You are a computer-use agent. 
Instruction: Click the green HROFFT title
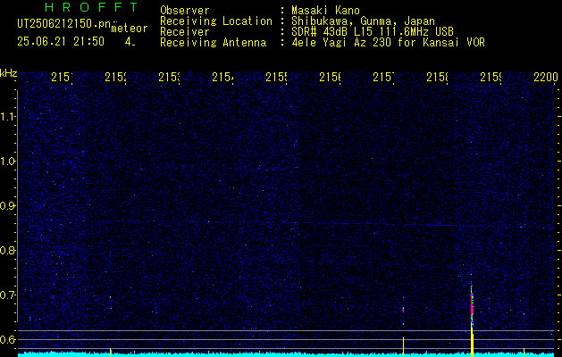pos(91,7)
